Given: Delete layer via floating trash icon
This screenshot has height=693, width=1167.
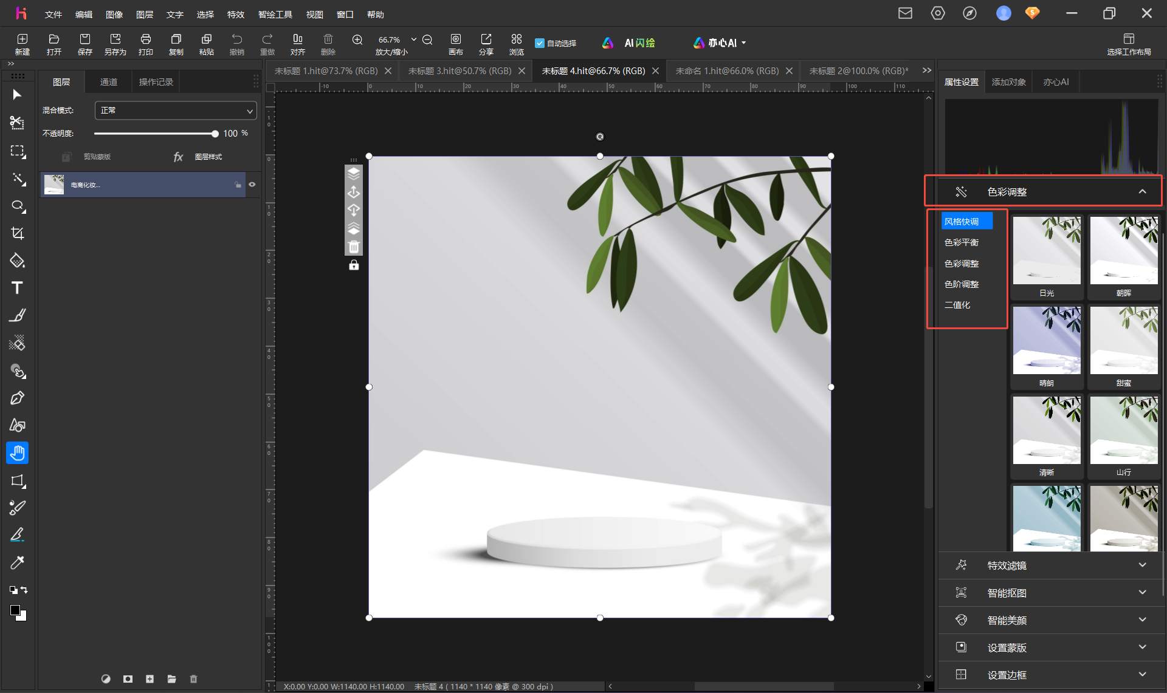Looking at the screenshot, I should pyautogui.click(x=354, y=247).
